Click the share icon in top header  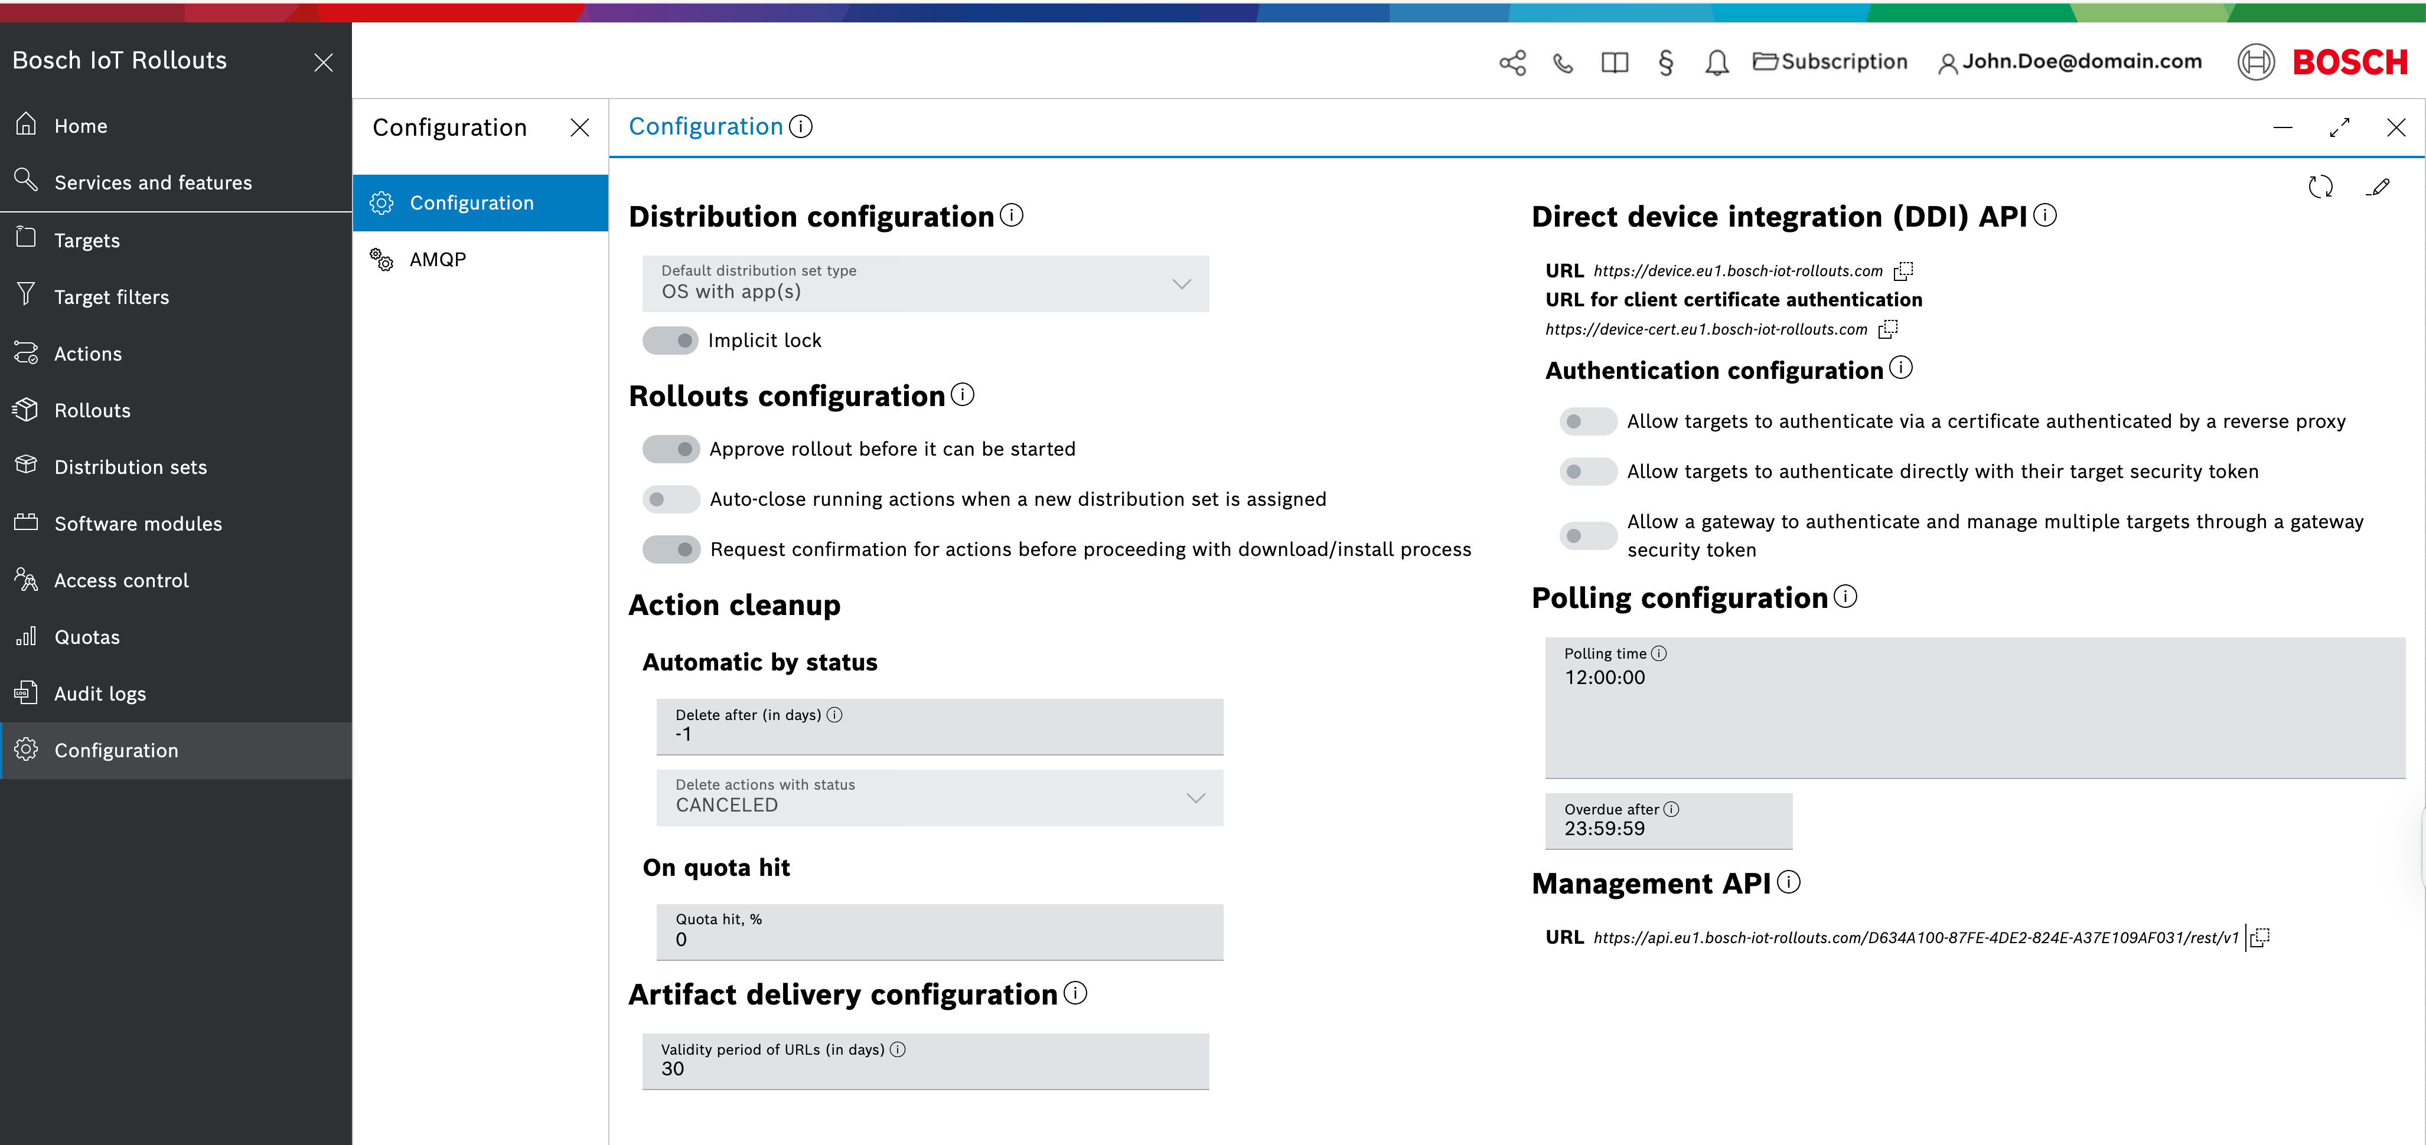1512,63
